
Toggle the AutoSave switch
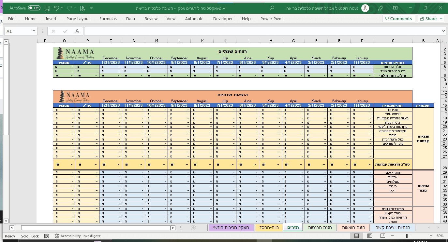(x=34, y=8)
